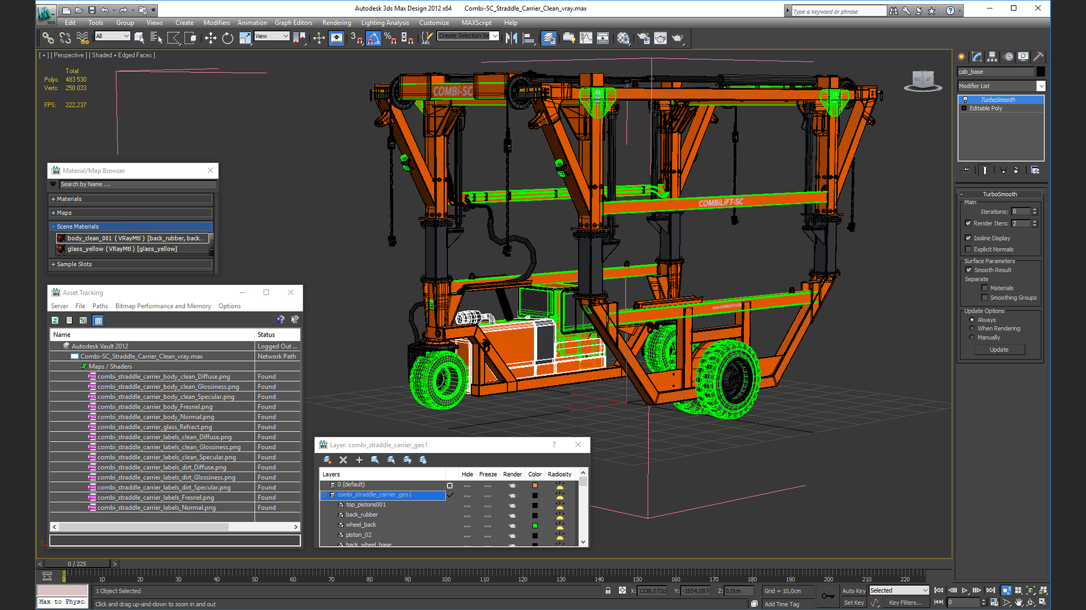Click Refresh icon in Asset Tracking
This screenshot has width=1086, height=610.
[x=55, y=320]
